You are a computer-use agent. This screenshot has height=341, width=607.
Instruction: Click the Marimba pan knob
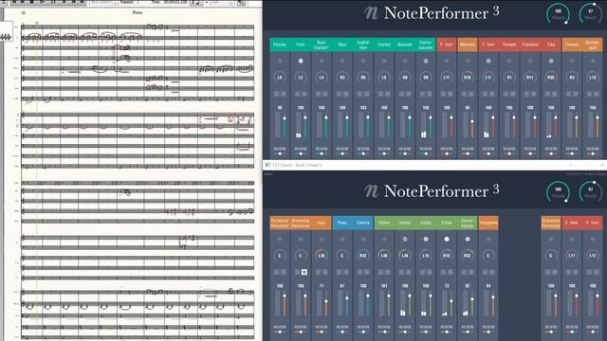[x=468, y=78]
